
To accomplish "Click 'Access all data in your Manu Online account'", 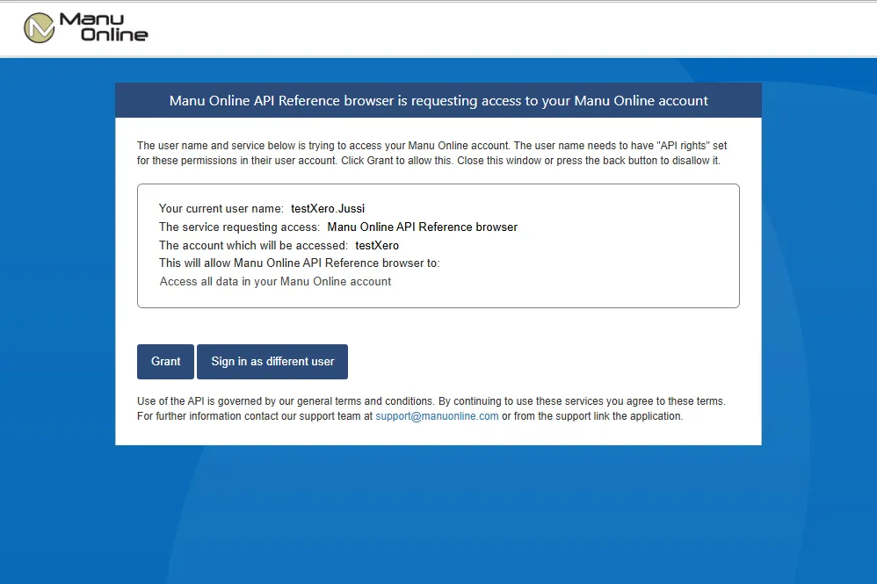I will (x=275, y=282).
